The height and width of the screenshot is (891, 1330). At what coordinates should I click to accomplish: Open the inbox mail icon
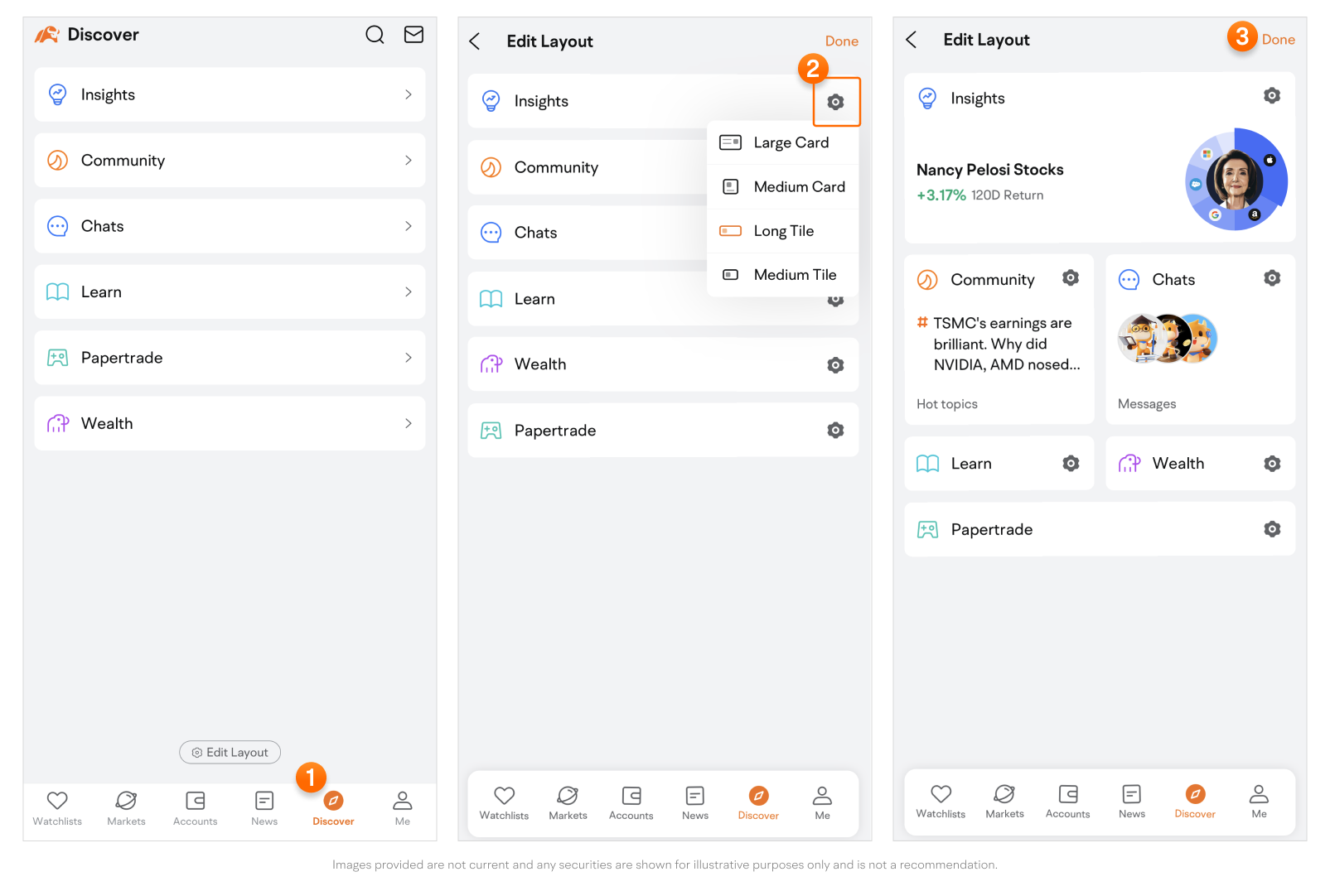414,35
